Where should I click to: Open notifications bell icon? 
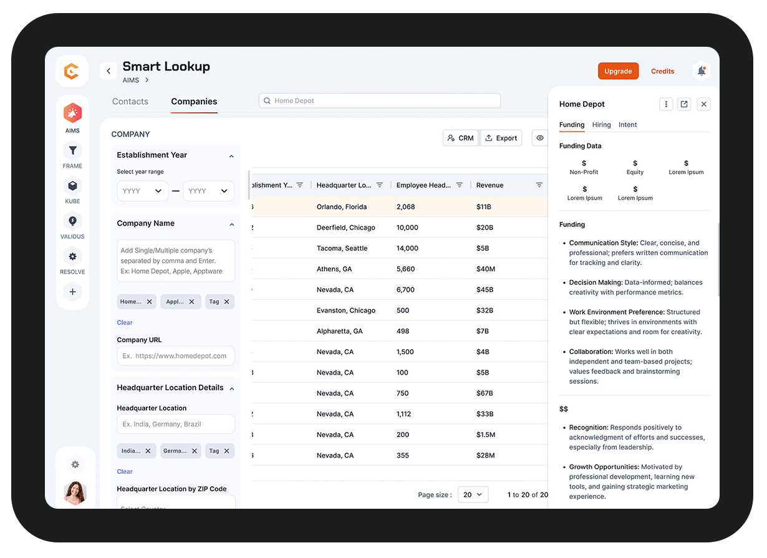702,71
